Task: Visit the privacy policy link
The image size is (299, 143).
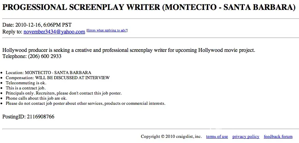Action: pyautogui.click(x=246, y=137)
